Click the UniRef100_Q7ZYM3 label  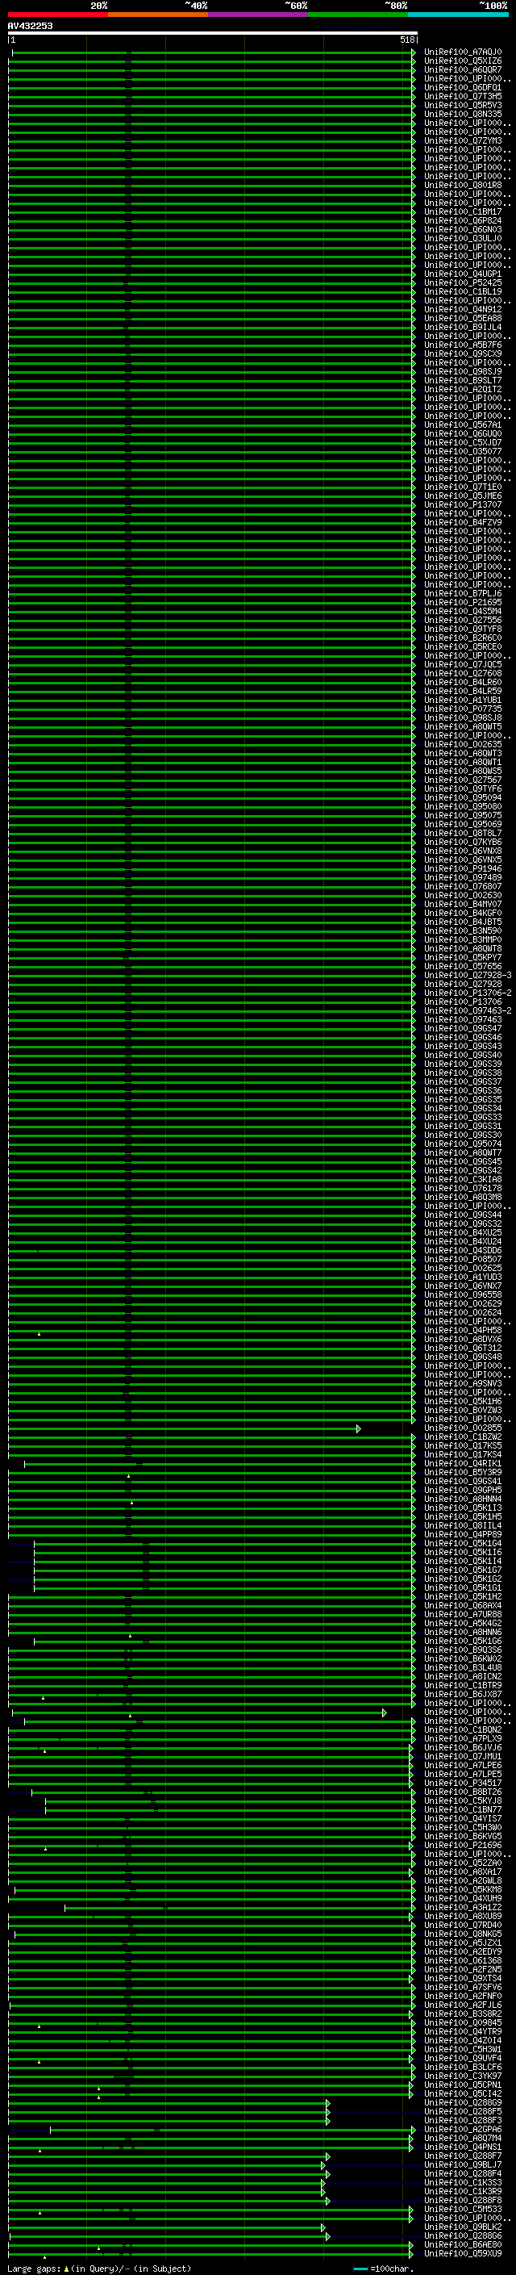point(463,141)
